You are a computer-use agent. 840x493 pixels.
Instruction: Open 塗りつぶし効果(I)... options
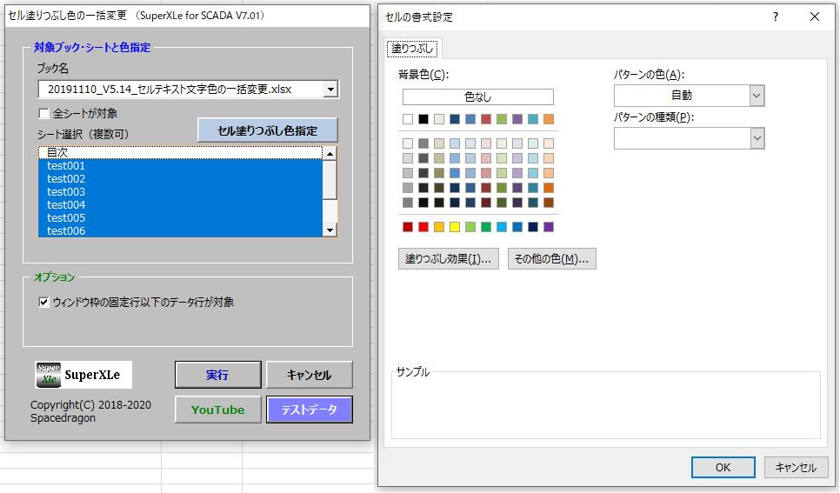[x=449, y=259]
